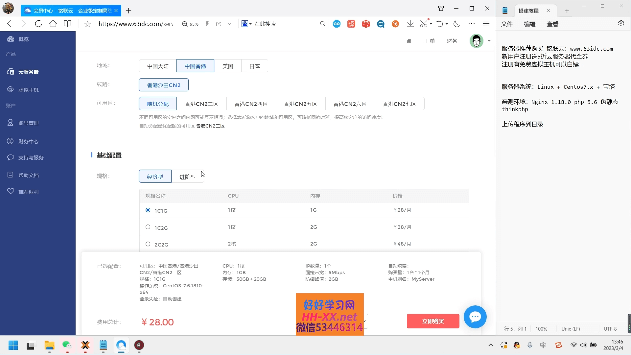
Task: Click the search magnifier in search box
Action: (322, 24)
